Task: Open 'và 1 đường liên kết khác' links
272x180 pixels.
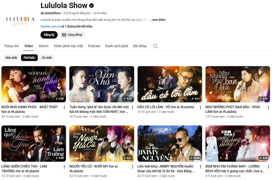Action: 77,26
